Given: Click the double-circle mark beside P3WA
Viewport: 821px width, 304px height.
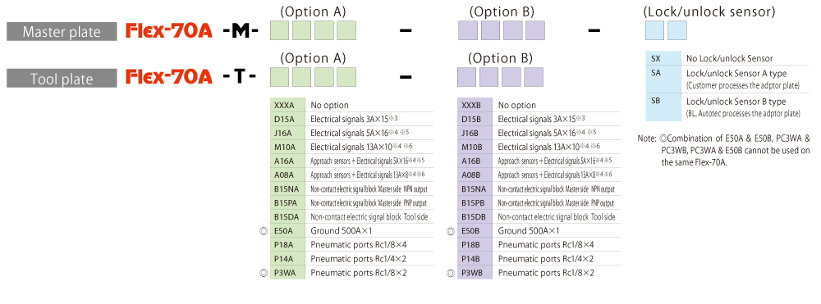Looking at the screenshot, I should pos(264,272).
